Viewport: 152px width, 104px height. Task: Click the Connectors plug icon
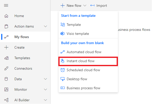[x=6, y=68]
